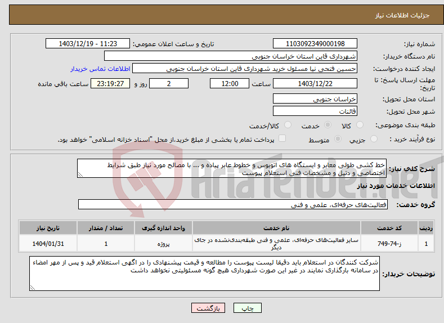The width and height of the screenshot is (444, 323).
Task: Click the نوع فرآیند خرید label
Action: pos(412,139)
